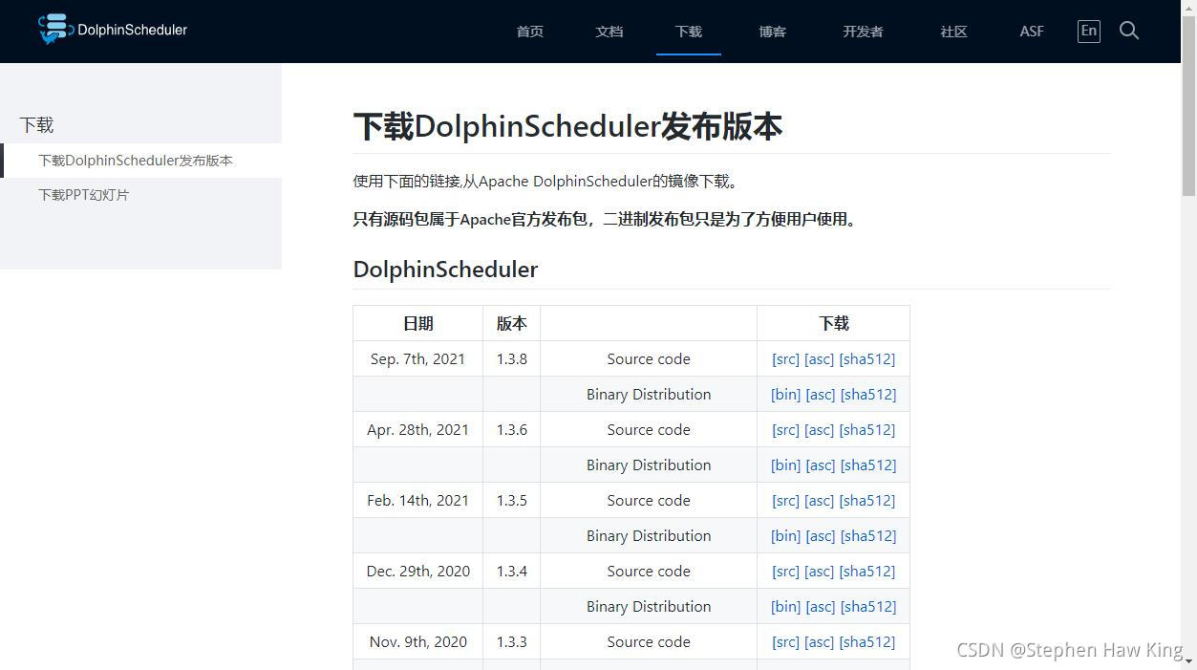This screenshot has width=1197, height=670.
Task: Click version cell 1.3.6
Action: [511, 430]
